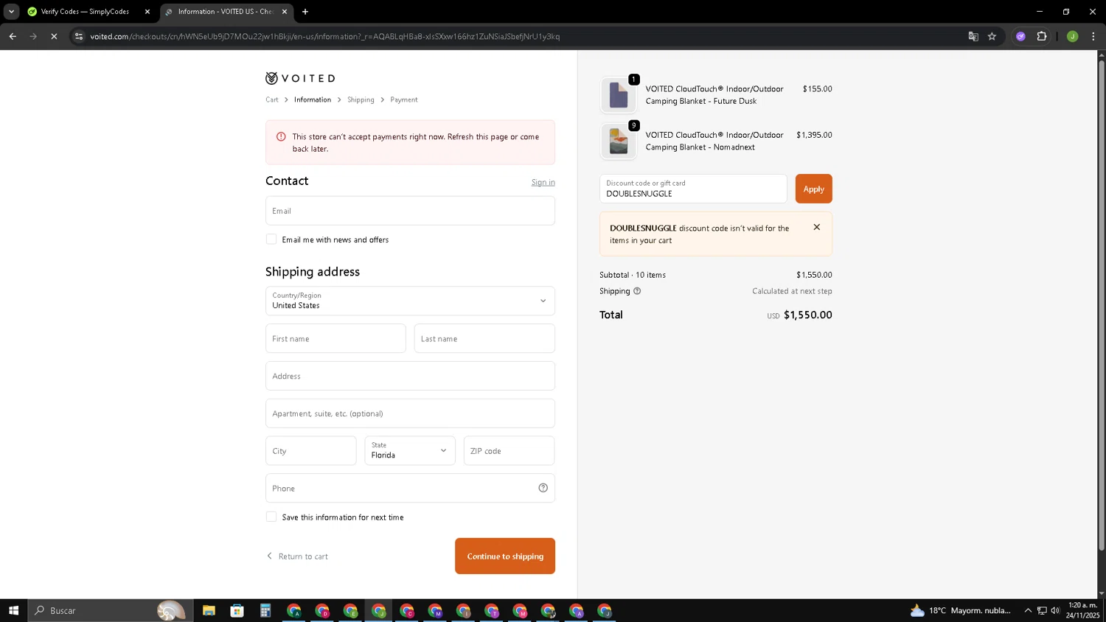Open the phone number help icon
Viewport: 1106px width, 622px height.
(543, 488)
